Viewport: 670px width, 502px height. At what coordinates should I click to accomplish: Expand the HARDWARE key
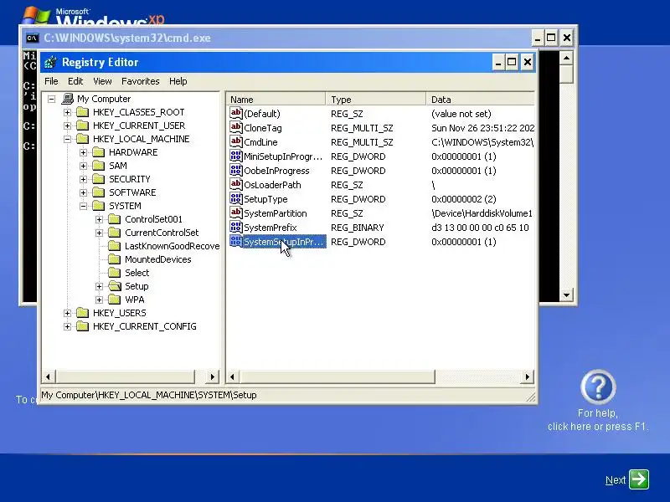coord(83,153)
